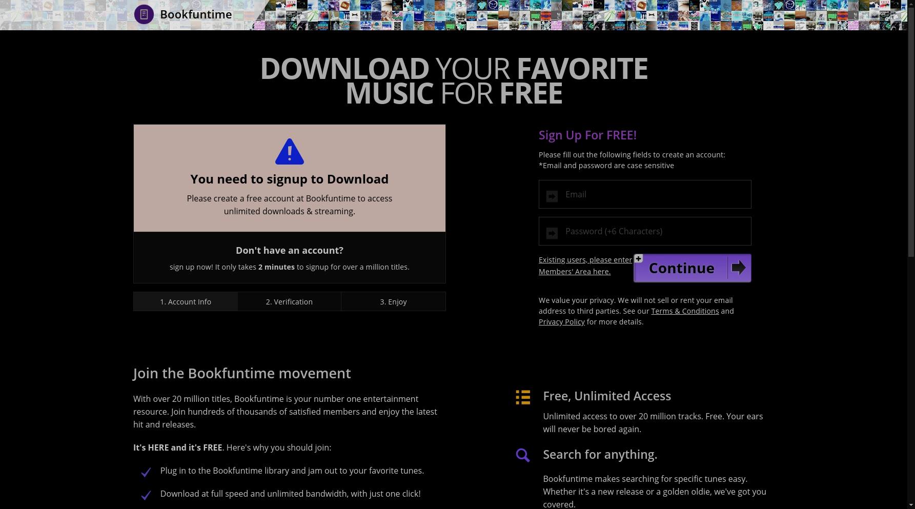
Task: Open the Terms & Conditions link
Action: click(x=685, y=311)
